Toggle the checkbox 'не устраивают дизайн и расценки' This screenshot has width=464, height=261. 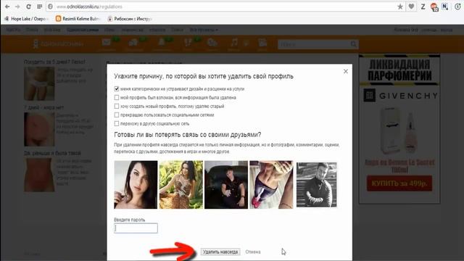117,88
